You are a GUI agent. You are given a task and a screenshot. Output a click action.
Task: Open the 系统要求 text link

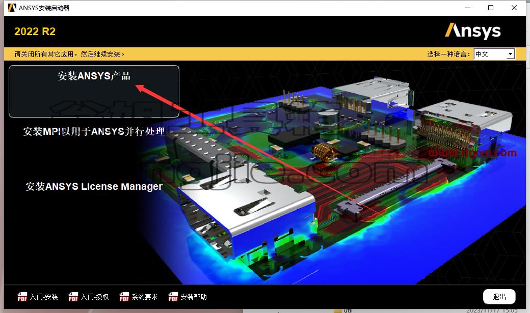(x=145, y=297)
